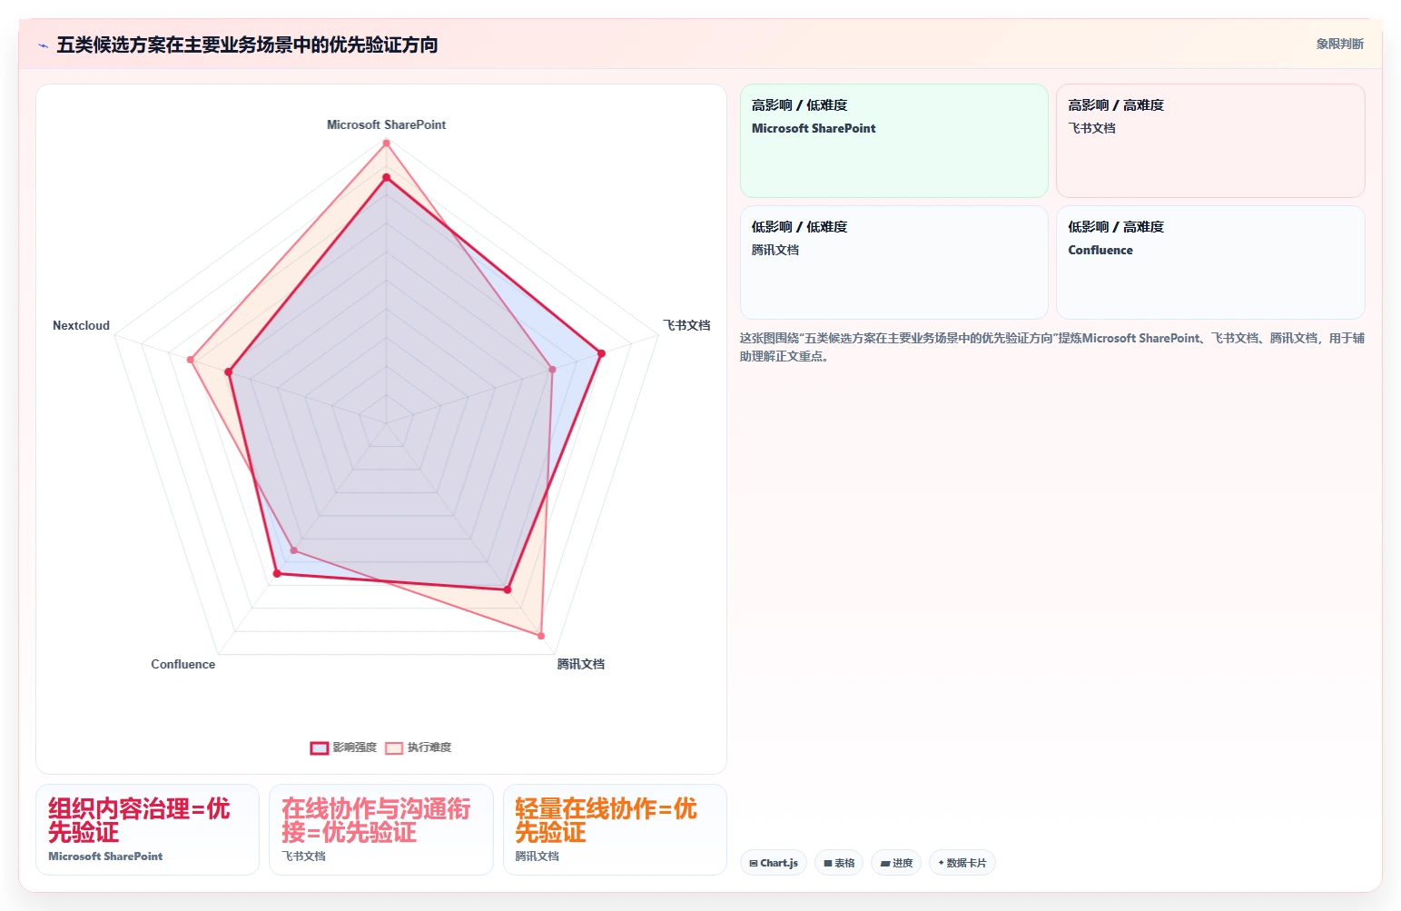
Task: Click 执行难度 data point on Confluence axis
Action: point(293,550)
